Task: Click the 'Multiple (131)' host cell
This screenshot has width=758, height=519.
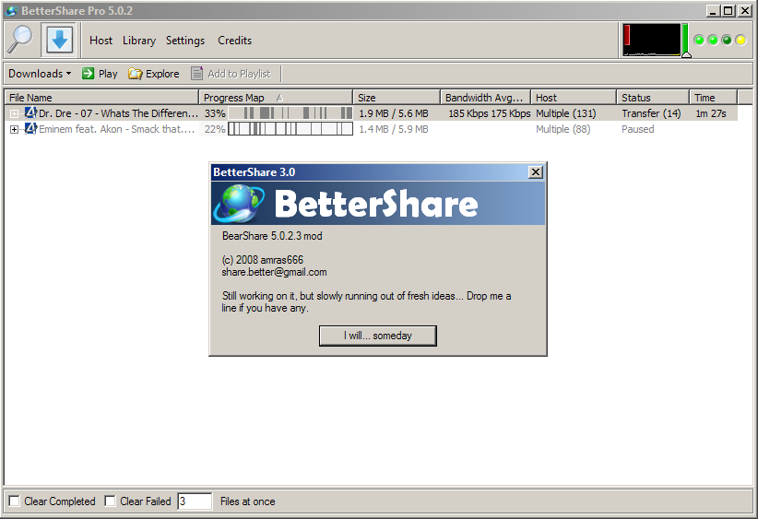Action: pos(565,113)
